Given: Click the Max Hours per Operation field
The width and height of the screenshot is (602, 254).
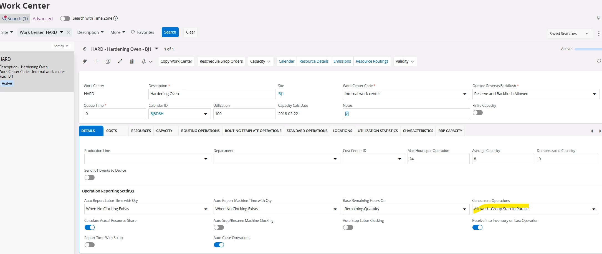Looking at the screenshot, I should pos(438,159).
